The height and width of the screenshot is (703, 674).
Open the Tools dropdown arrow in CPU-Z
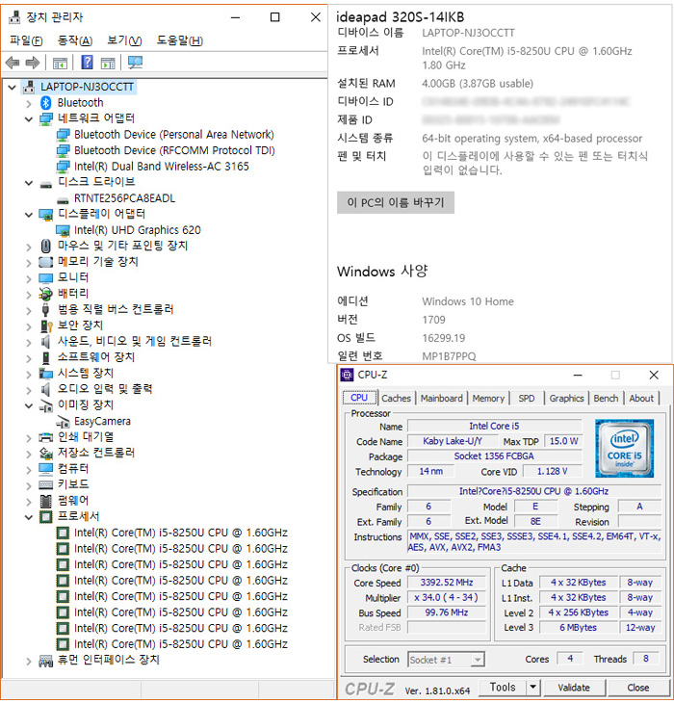click(532, 688)
